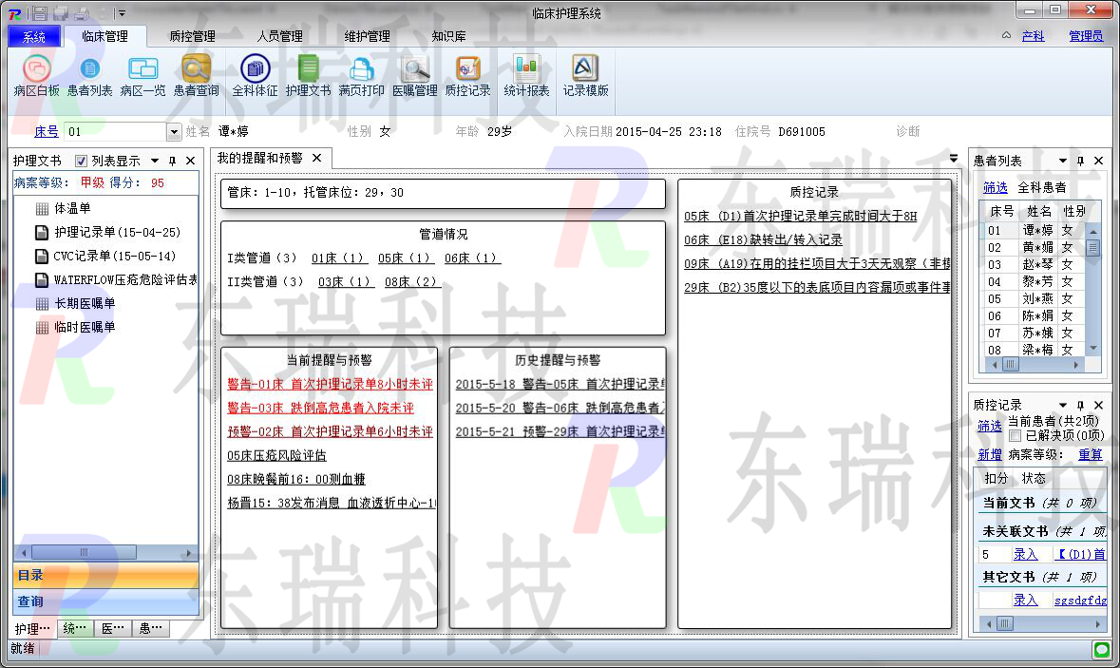Open 05床 (D1) quality control record
The width and height of the screenshot is (1120, 668).
tap(800, 217)
